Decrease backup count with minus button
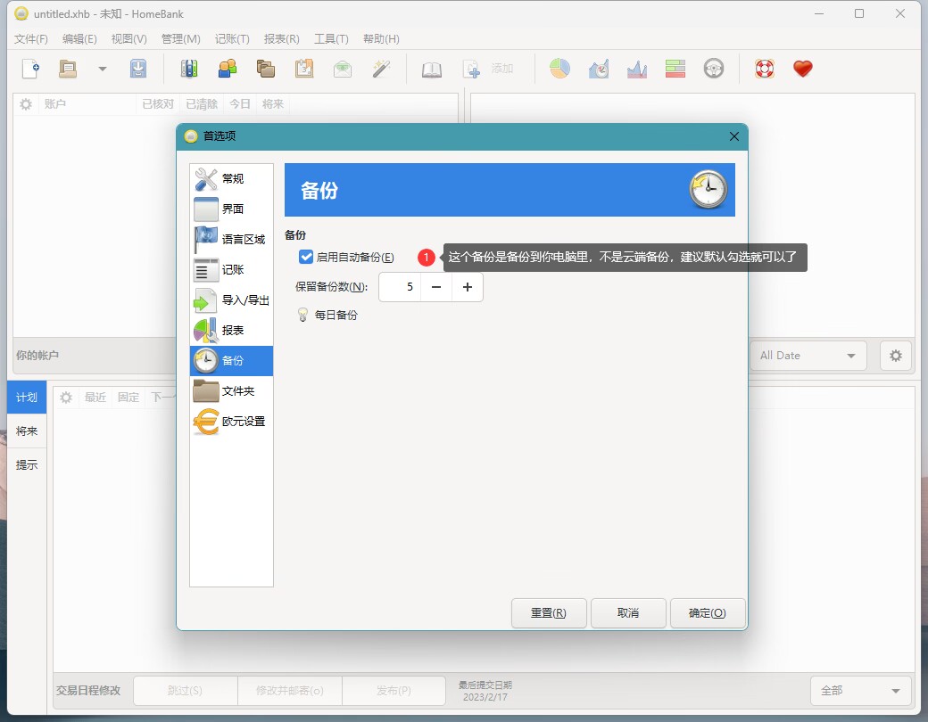This screenshot has width=928, height=722. 436,287
